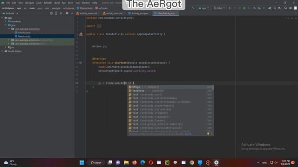This screenshot has height=167, width=298.
Task: Click inside findViewById parentheses on line 20
Action: pos(129,83)
